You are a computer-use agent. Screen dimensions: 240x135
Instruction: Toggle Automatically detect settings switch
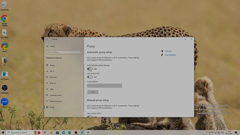(90, 69)
